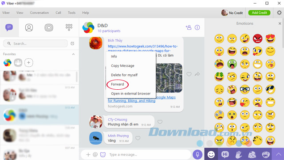Open the grey group favorite avatar
Image resolution: width=284 pixels, height=160 pixels.
pos(18,63)
